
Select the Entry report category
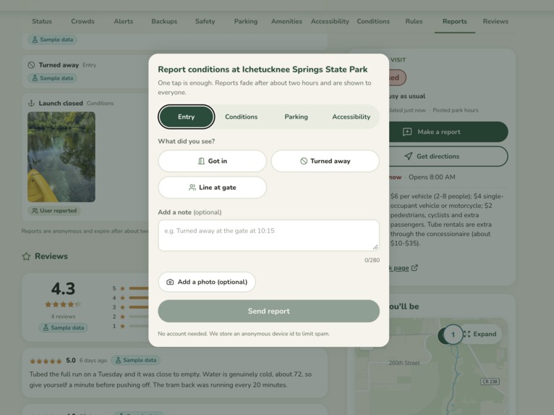(x=186, y=117)
